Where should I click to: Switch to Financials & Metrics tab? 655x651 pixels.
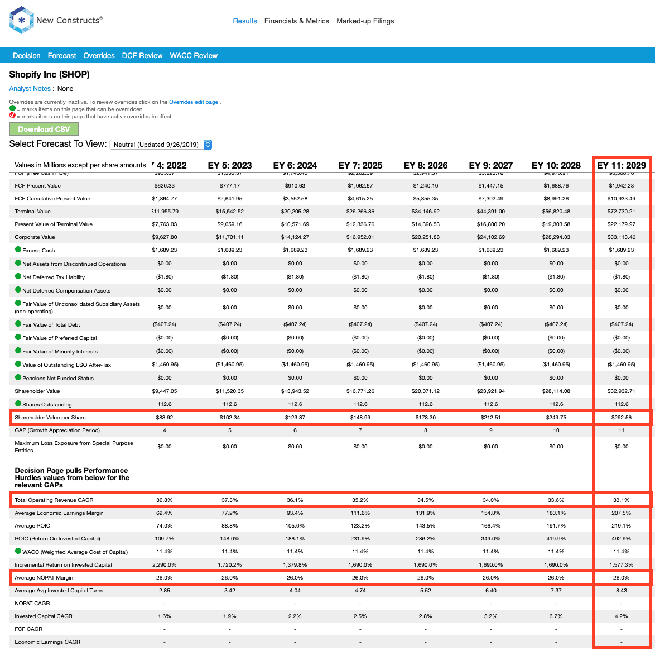[297, 21]
